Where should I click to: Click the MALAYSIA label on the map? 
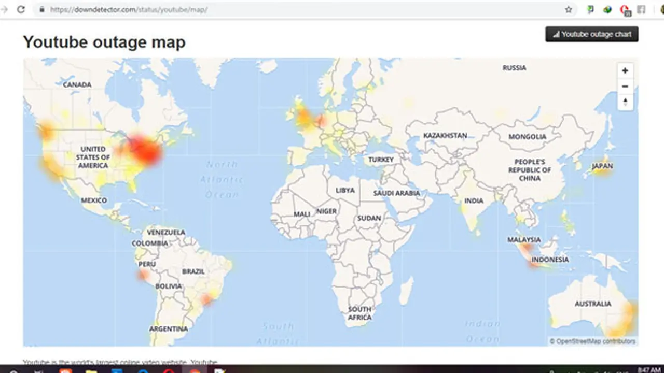[524, 239]
